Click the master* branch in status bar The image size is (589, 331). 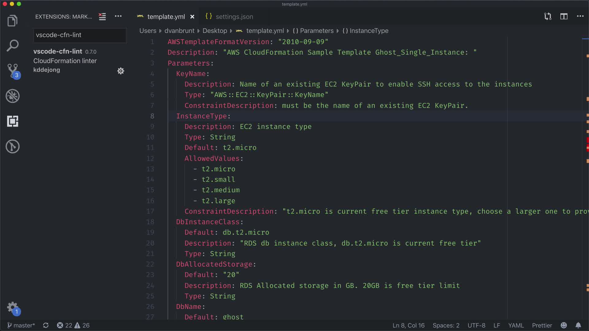[x=21, y=325]
